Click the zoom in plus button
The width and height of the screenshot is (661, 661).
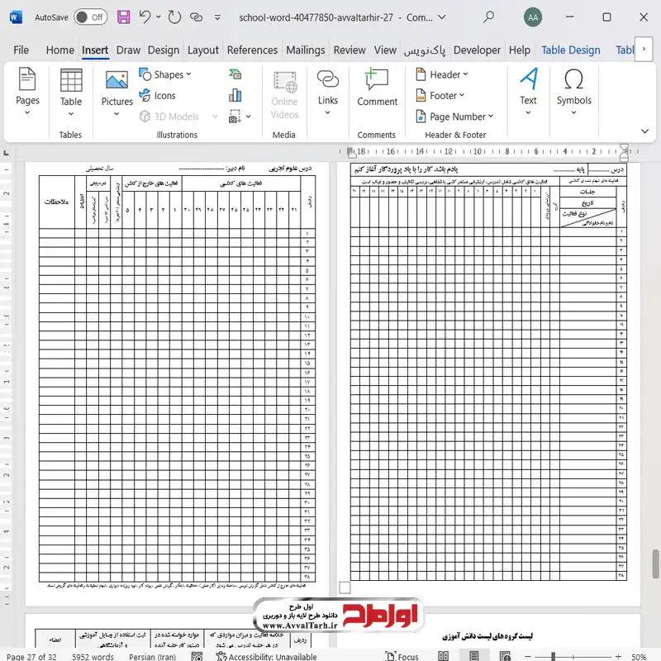[618, 656]
